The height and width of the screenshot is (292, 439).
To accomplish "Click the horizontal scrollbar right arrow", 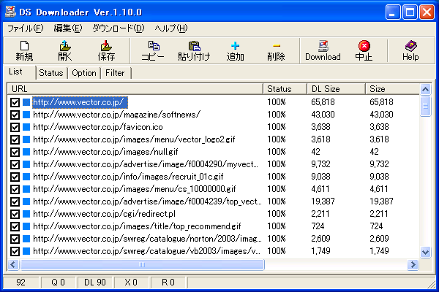I will (x=413, y=264).
